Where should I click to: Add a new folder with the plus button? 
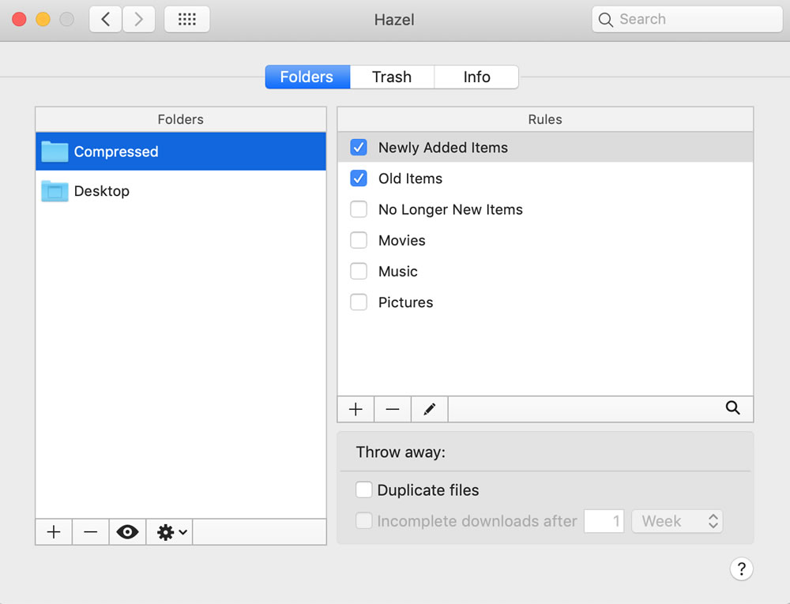click(54, 532)
